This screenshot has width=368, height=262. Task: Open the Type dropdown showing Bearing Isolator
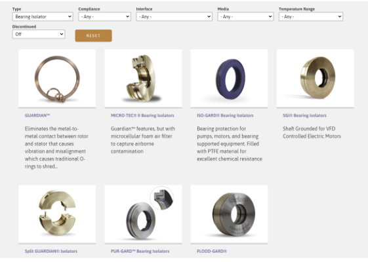[x=43, y=16]
